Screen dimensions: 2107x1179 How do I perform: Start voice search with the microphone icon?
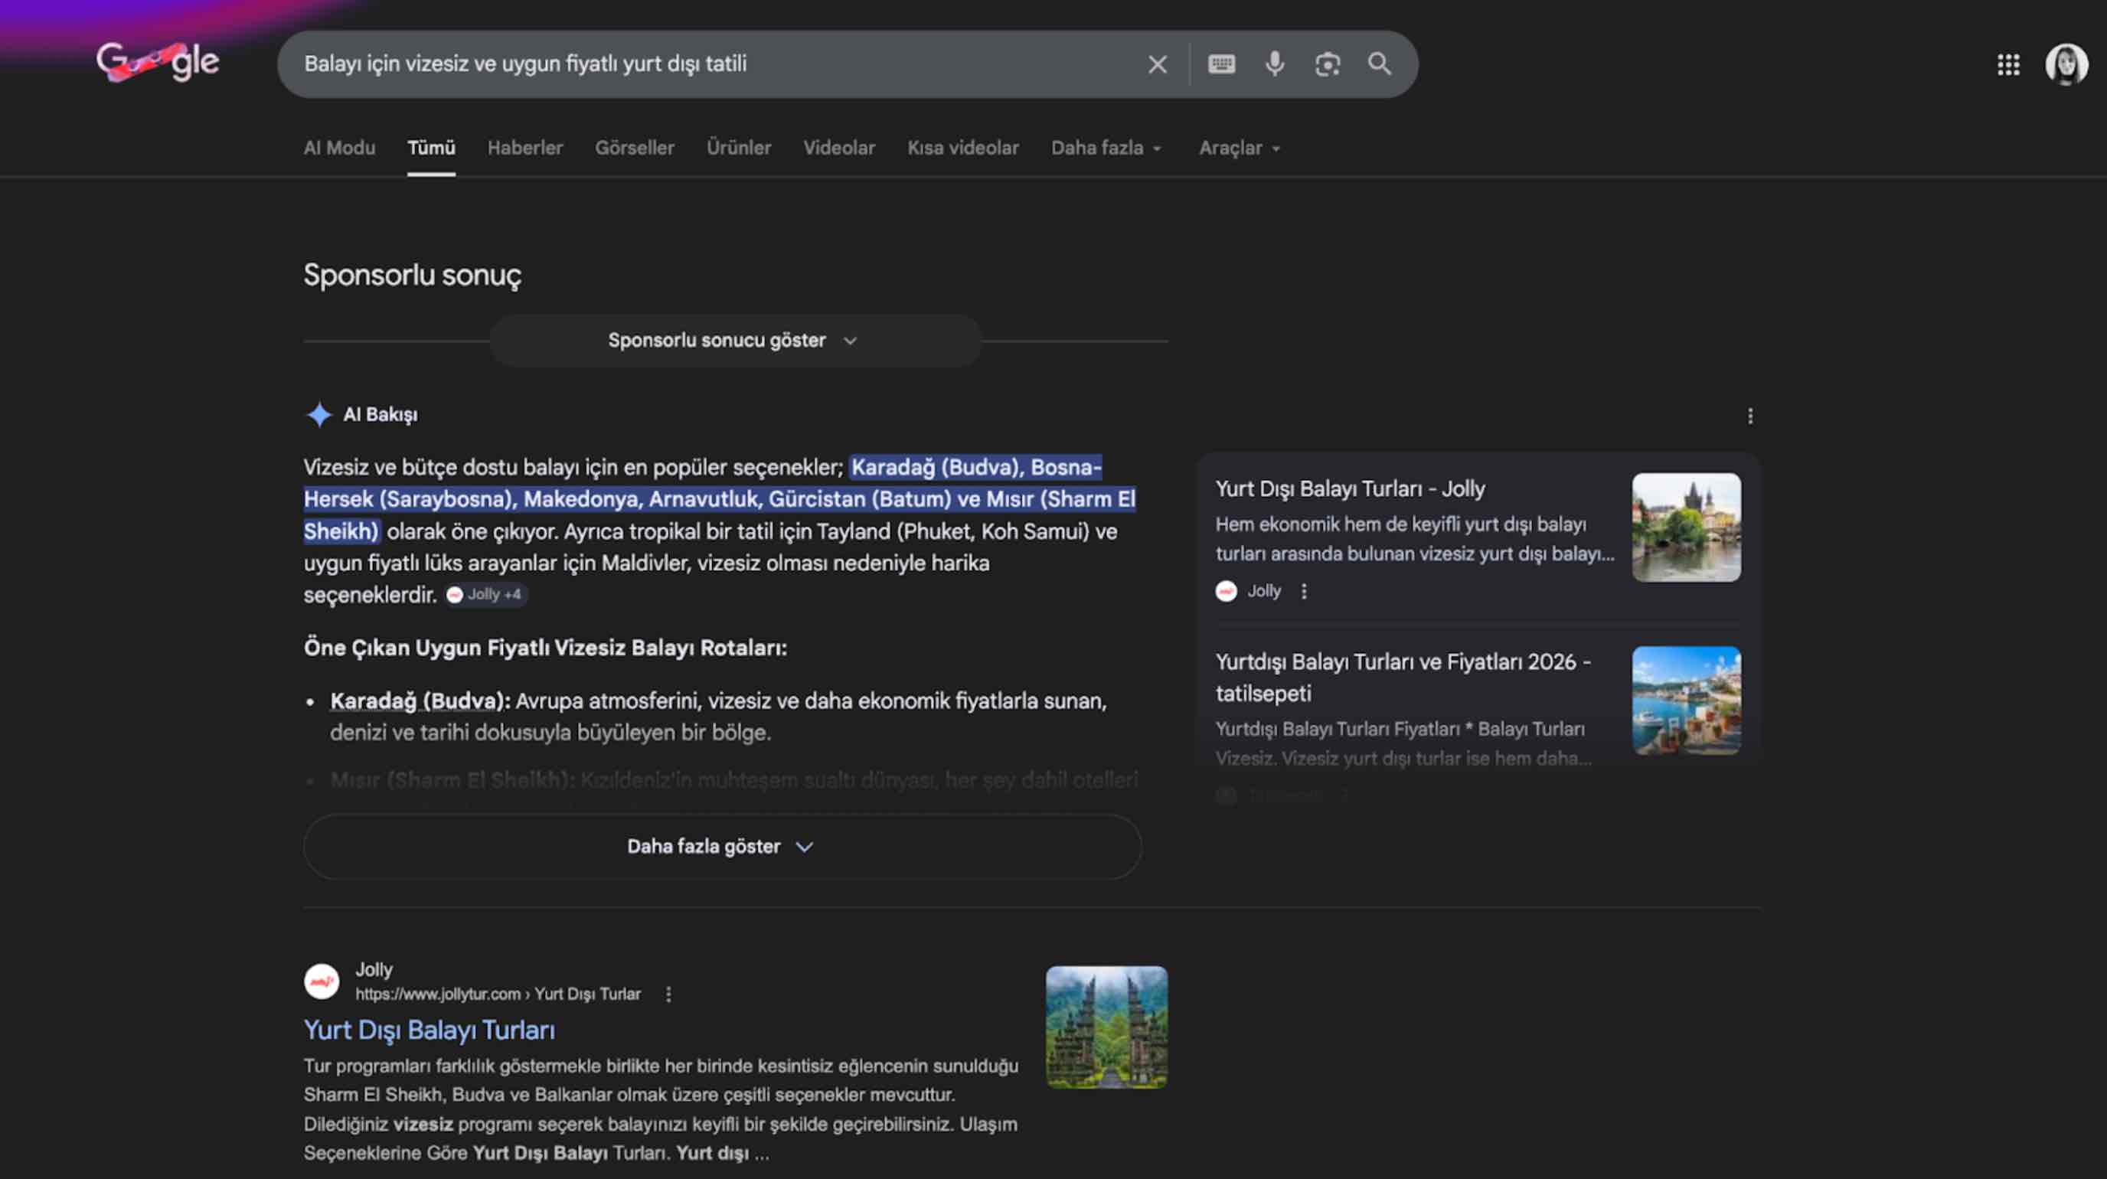click(1274, 64)
